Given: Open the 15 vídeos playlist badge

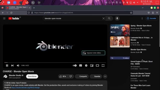Looking at the screenshot, I should [120, 58].
